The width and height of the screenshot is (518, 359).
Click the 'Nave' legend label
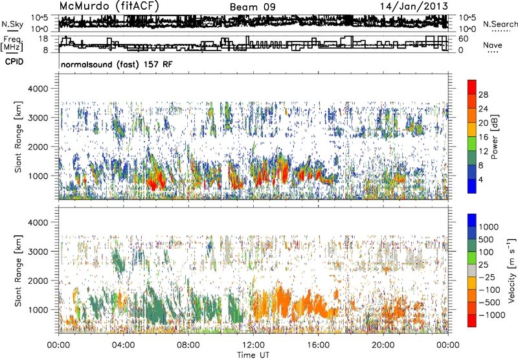click(493, 45)
